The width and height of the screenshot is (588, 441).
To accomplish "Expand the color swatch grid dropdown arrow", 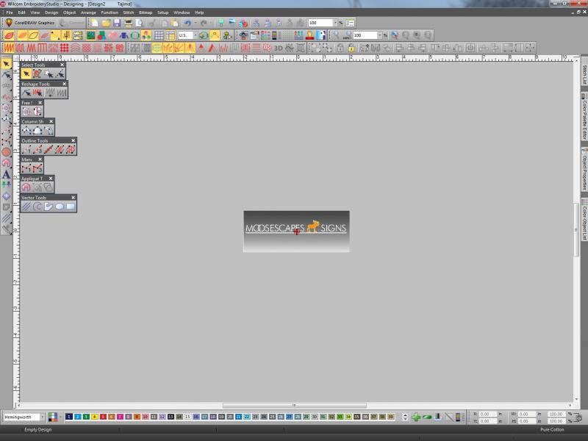I will click(60, 417).
